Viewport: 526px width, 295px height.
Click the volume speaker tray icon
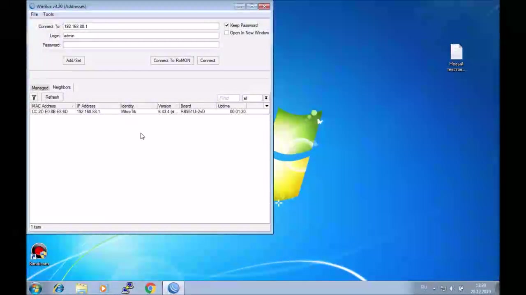(x=452, y=288)
